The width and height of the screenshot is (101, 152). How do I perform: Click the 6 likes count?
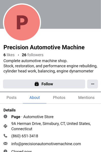coord(9,55)
